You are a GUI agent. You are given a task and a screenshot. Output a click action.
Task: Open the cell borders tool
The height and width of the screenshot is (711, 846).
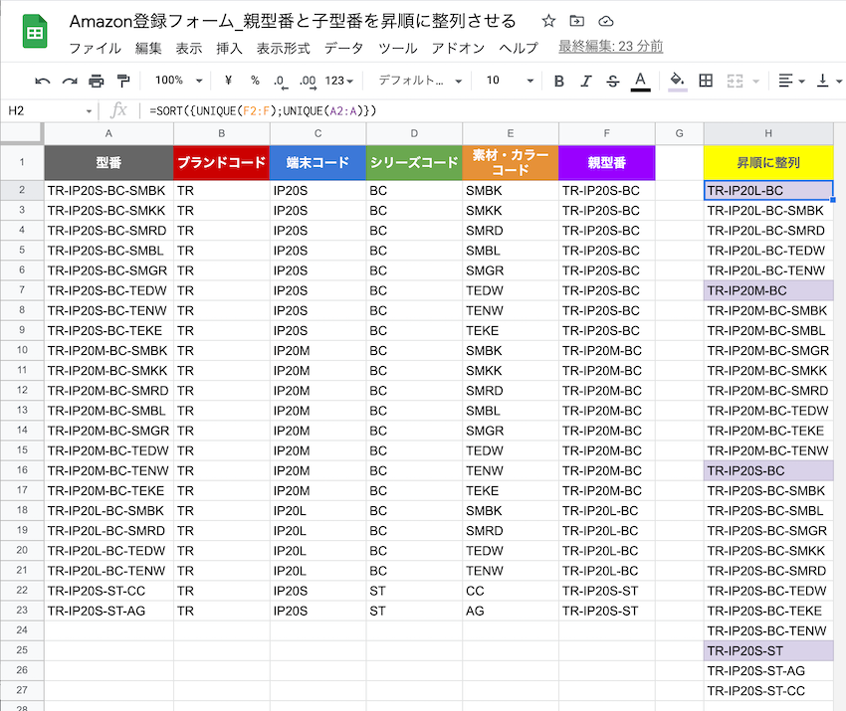[x=706, y=81]
